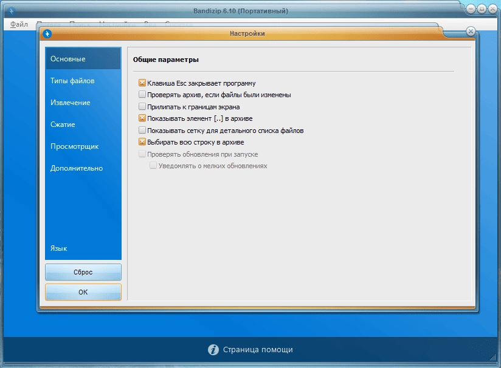Close the Настройки dialog with X button
The width and height of the screenshot is (501, 368).
pos(471,32)
